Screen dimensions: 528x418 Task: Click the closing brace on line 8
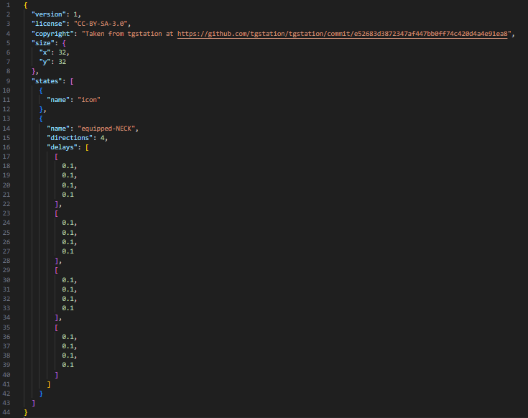(33, 71)
